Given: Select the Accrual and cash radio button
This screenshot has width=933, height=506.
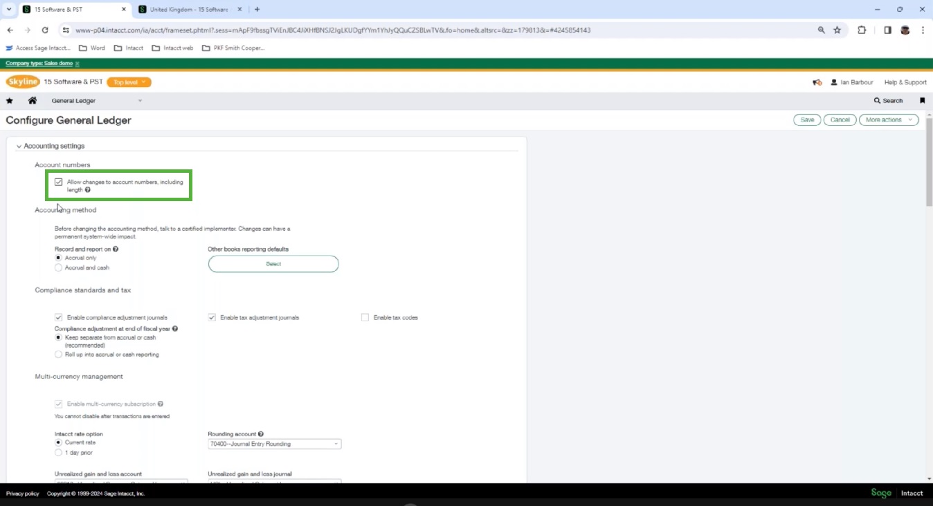Looking at the screenshot, I should click(x=58, y=268).
